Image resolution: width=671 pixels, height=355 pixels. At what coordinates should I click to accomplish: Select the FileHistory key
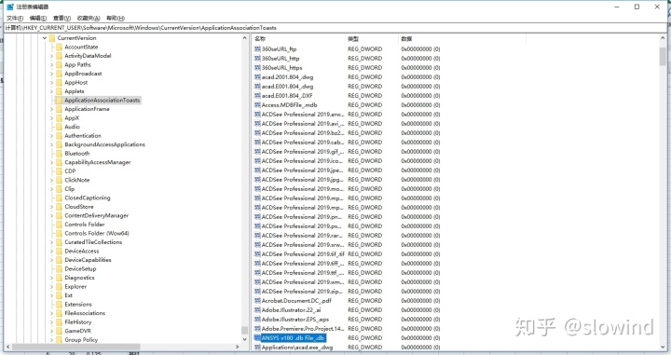[x=78, y=322]
